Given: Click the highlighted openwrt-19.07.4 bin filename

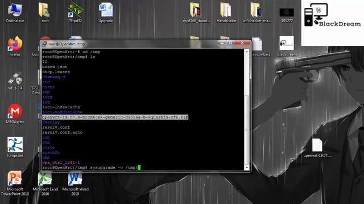Looking at the screenshot, I should pyautogui.click(x=115, y=117).
